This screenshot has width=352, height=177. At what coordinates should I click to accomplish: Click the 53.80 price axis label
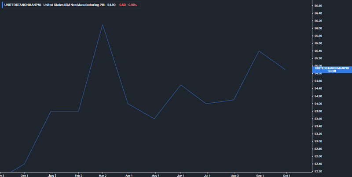(318, 111)
